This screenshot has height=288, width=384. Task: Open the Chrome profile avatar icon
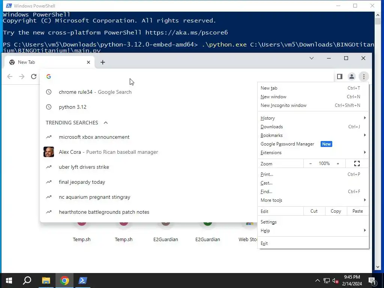point(351,76)
